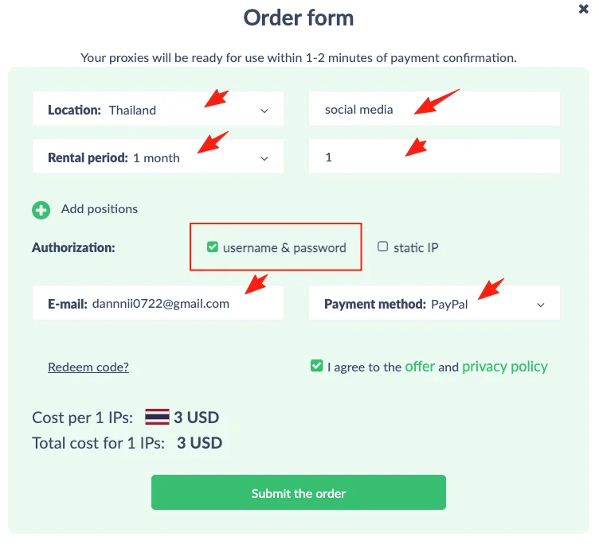
Task: Click the E-mail input field
Action: (x=158, y=303)
